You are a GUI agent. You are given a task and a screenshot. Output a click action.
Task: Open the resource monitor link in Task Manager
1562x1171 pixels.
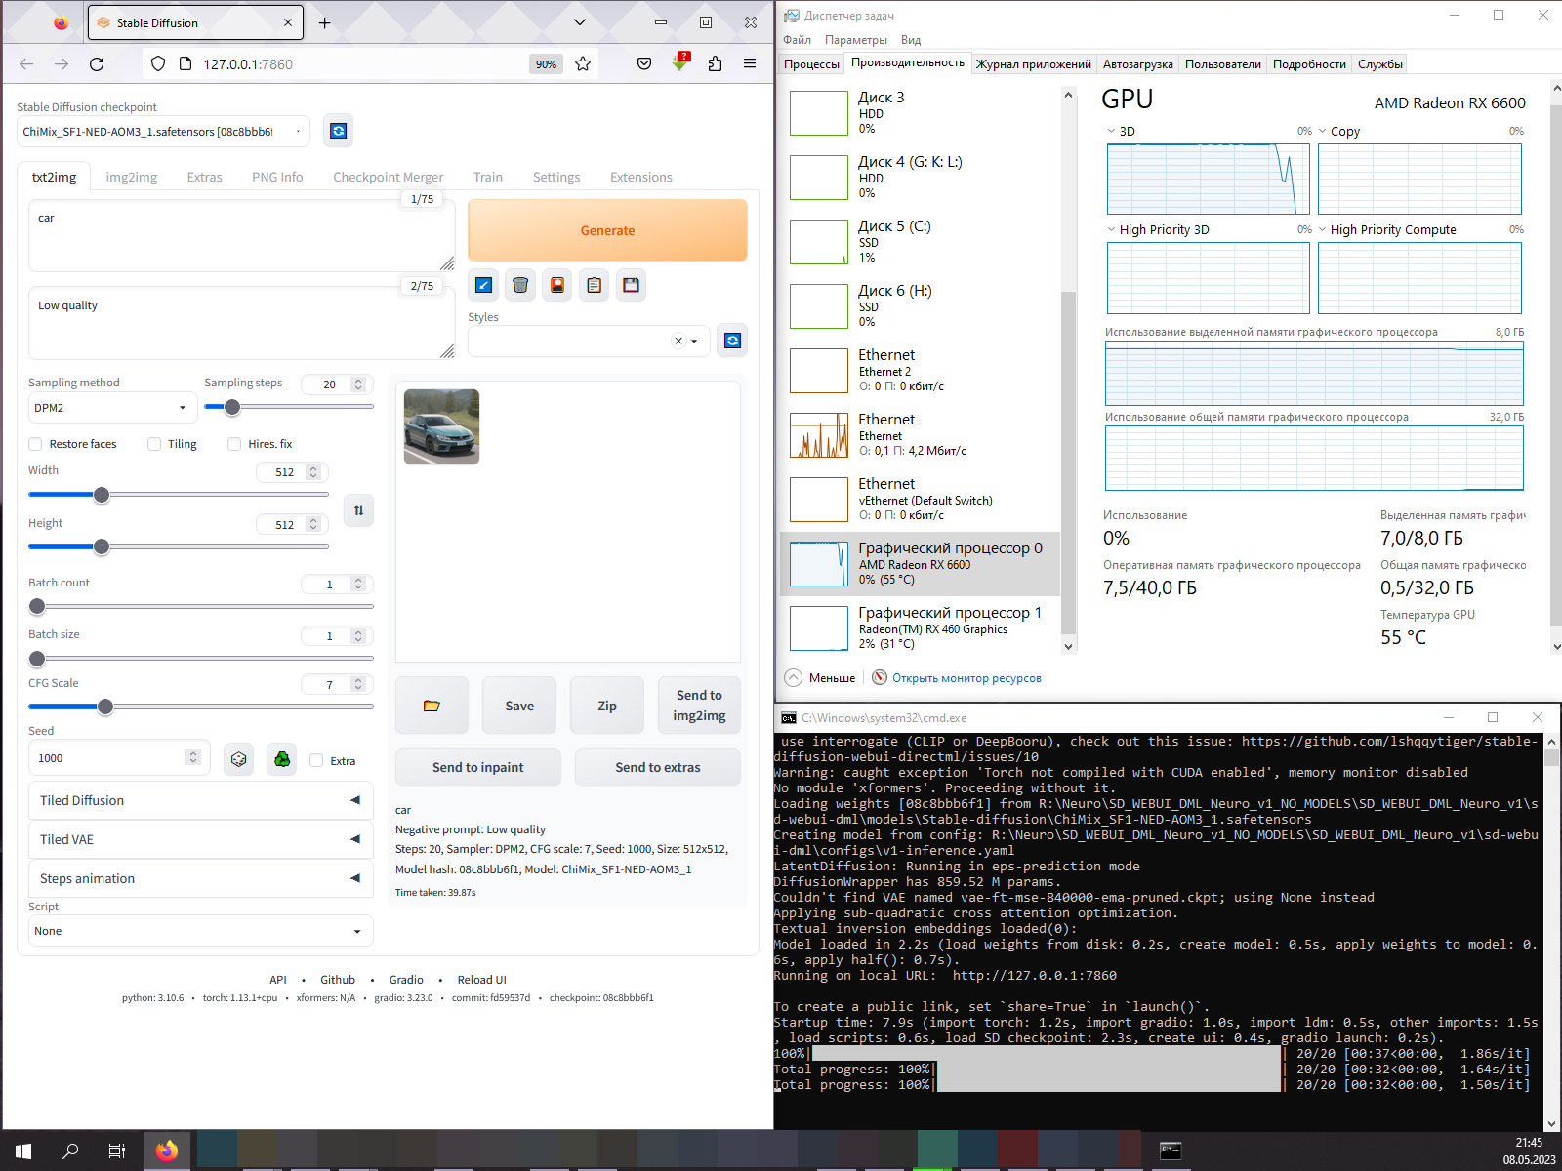(966, 678)
